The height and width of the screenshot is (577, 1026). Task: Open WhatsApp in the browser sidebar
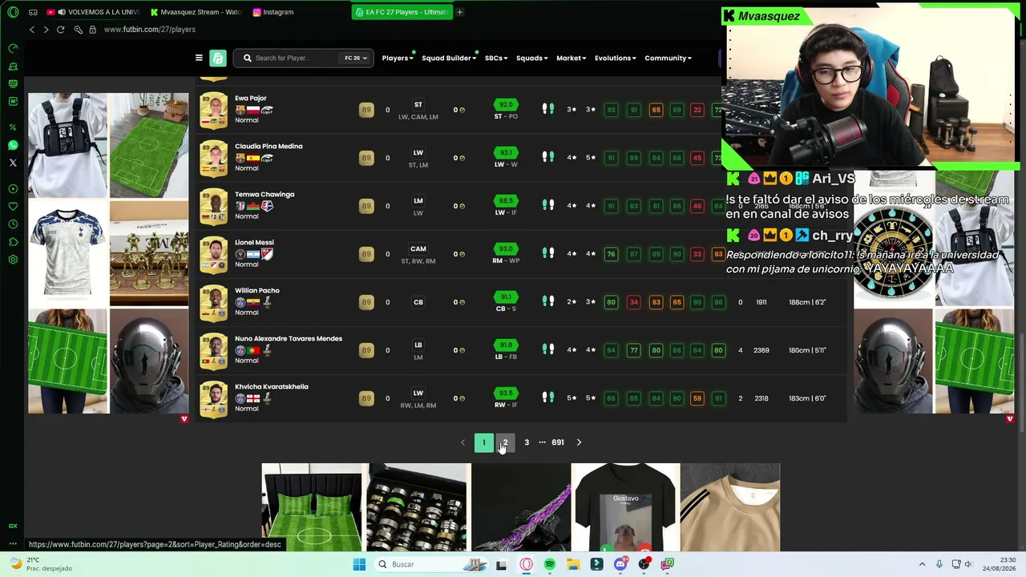click(13, 145)
